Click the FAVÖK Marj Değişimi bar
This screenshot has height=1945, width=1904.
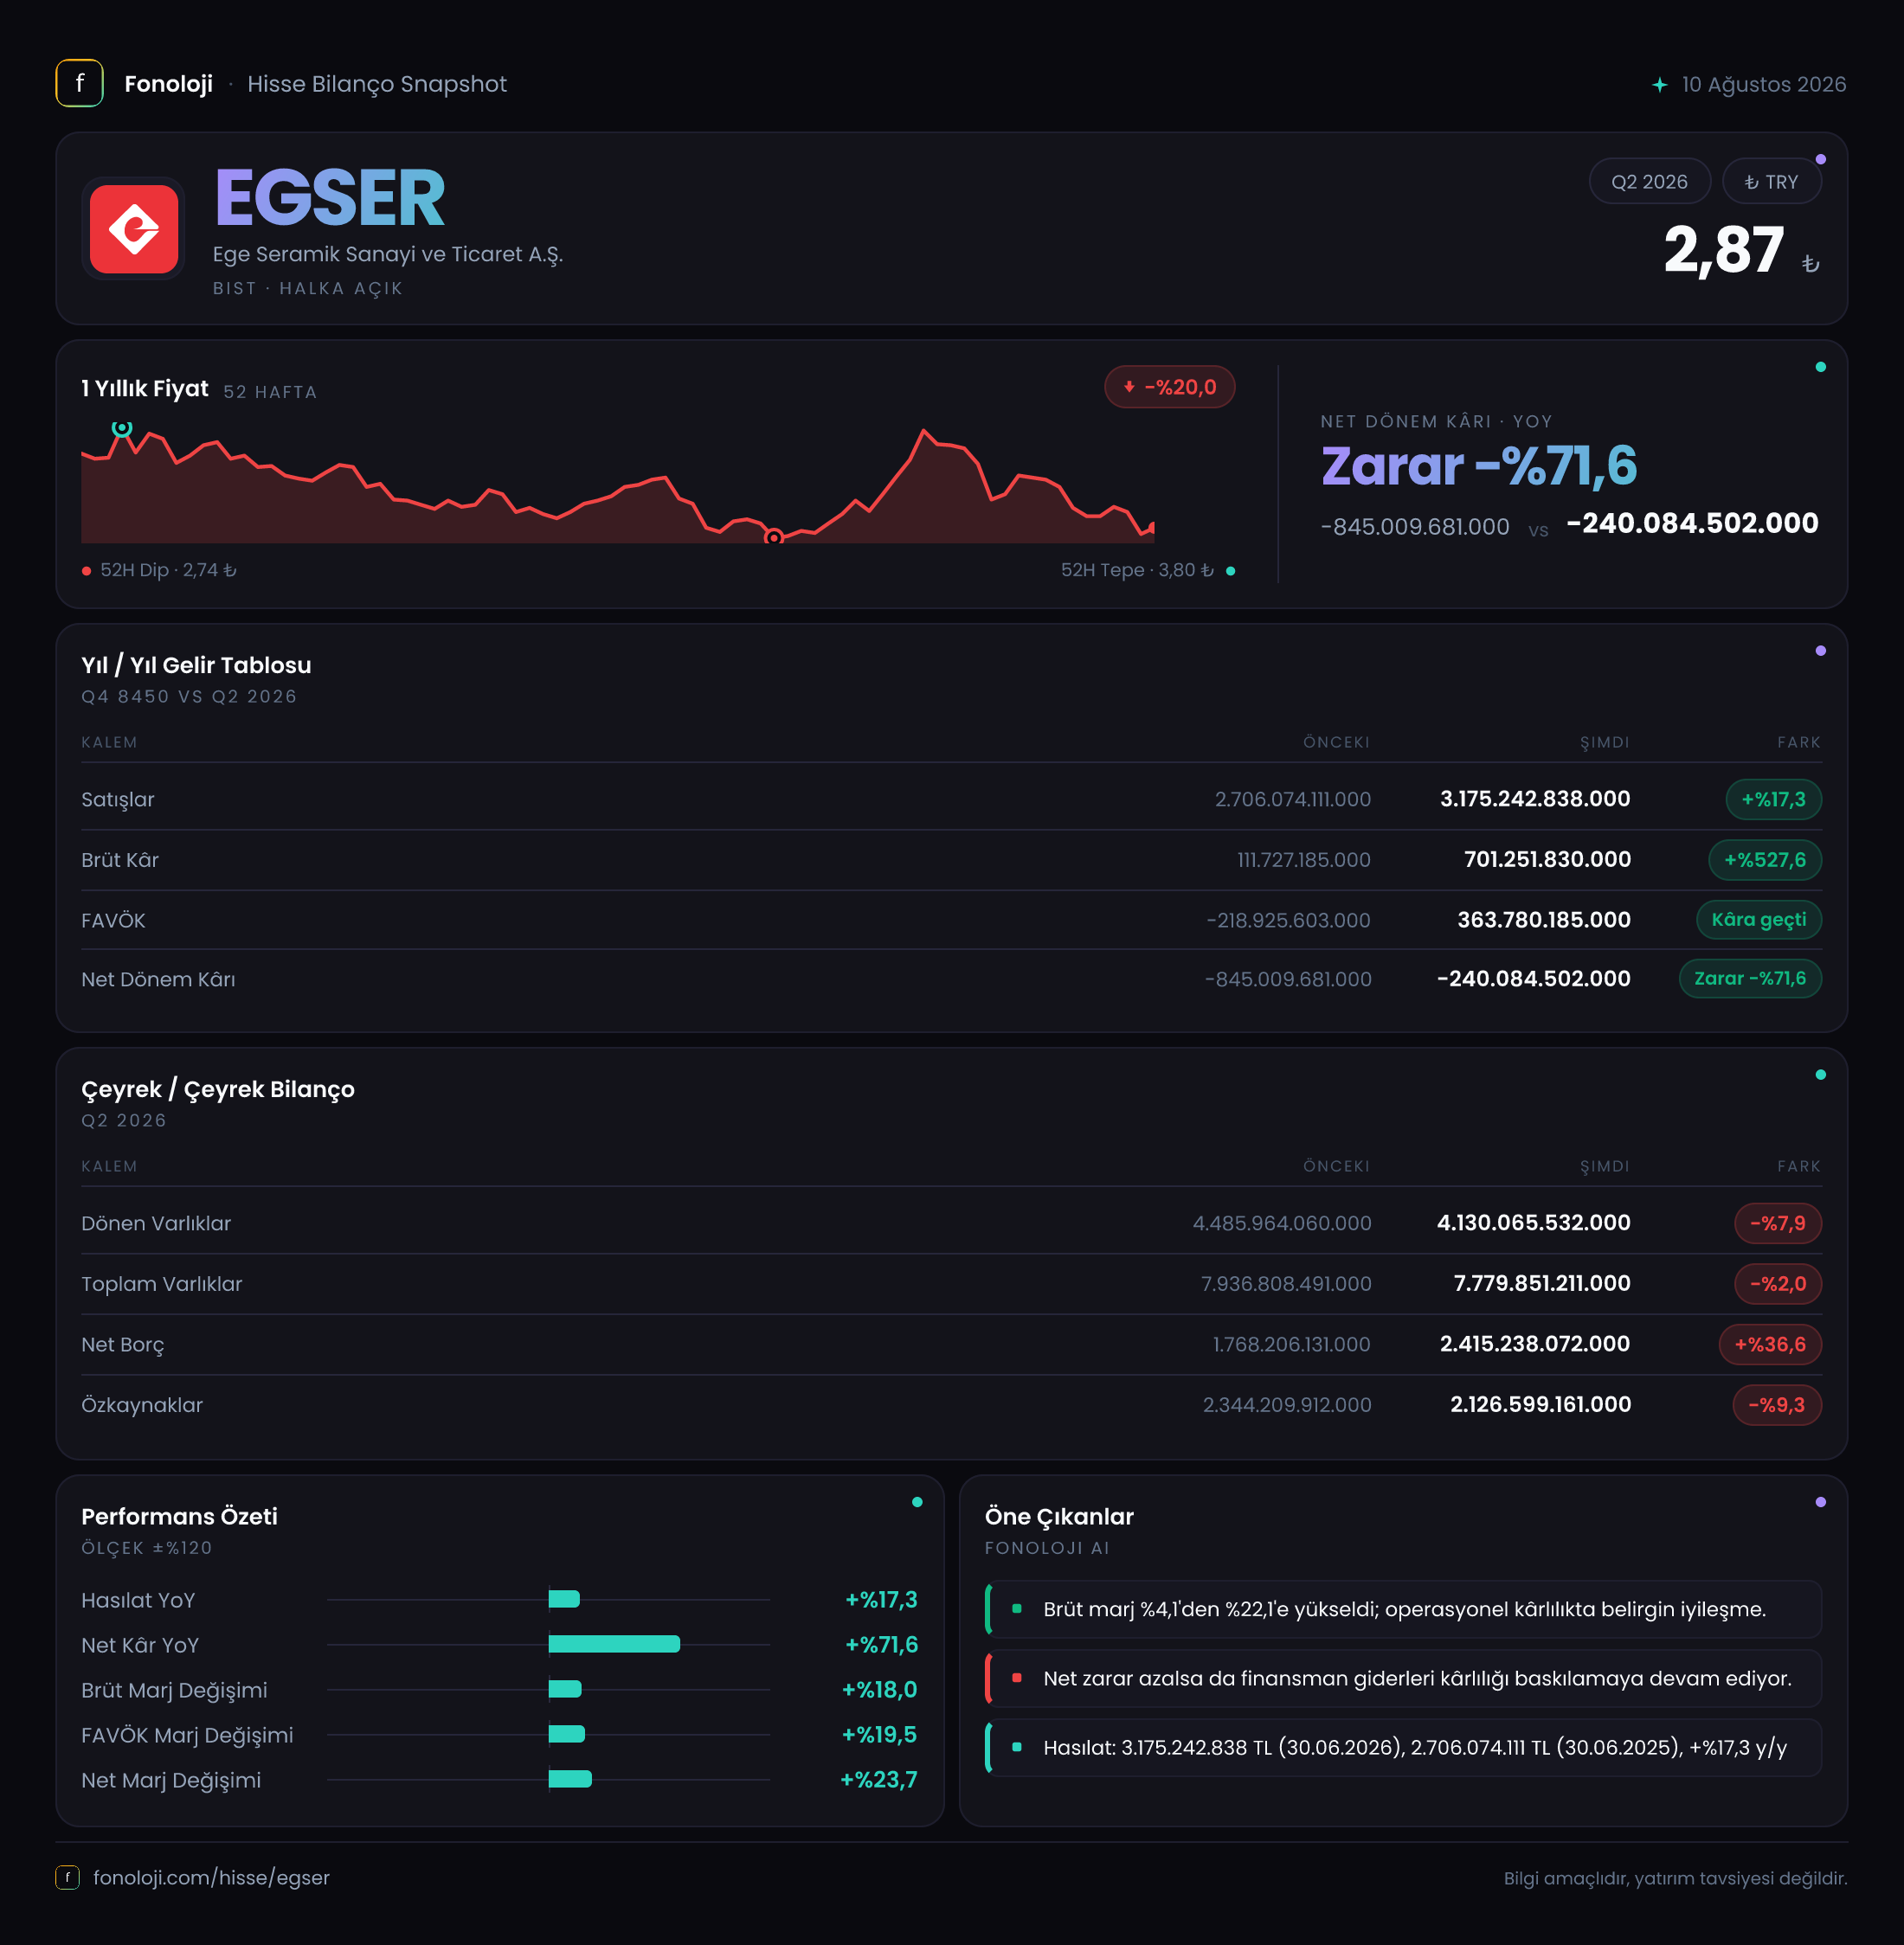(566, 1734)
